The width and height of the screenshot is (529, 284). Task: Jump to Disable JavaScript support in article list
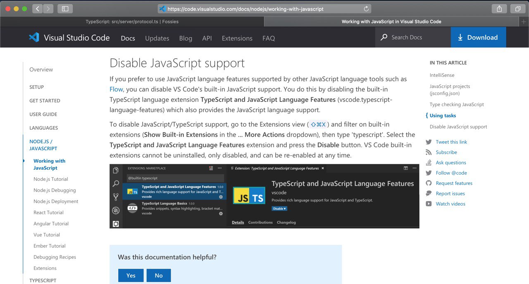tap(458, 127)
